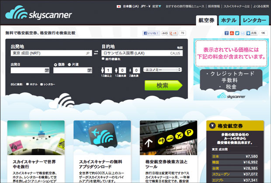The image size is (271, 183).
Task: Click the 格安航空券 panel heading
Action: point(230,126)
